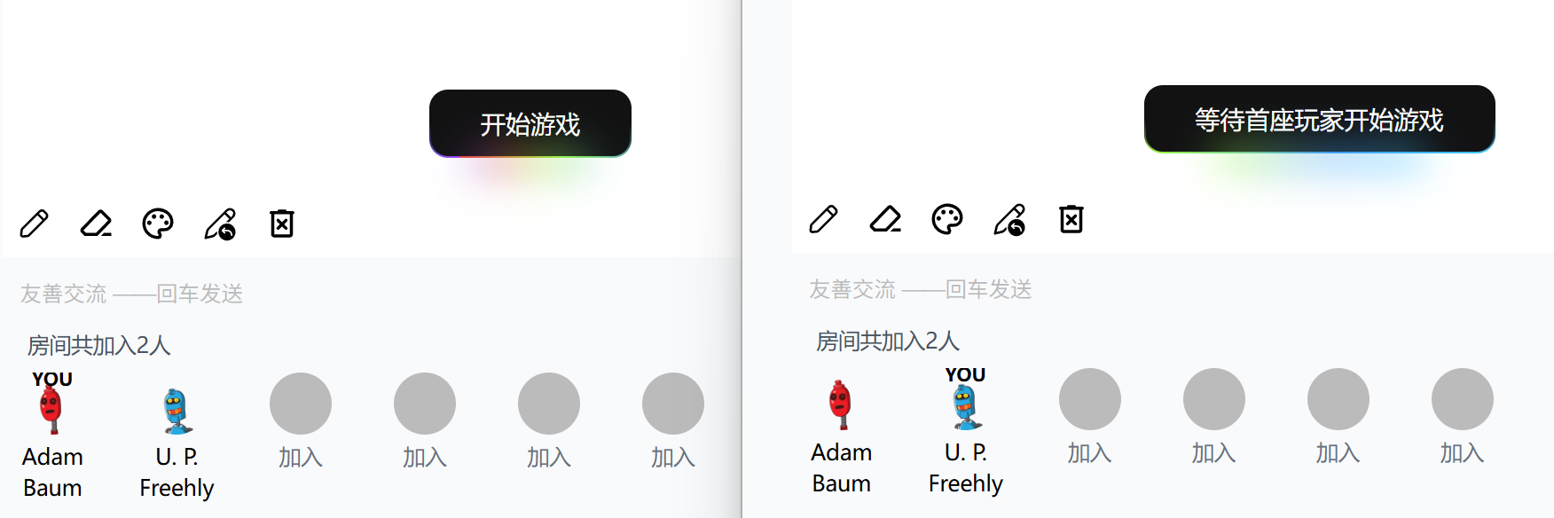The height and width of the screenshot is (518, 1554).
Task: Open the color palette in left panel
Action: click(x=158, y=224)
